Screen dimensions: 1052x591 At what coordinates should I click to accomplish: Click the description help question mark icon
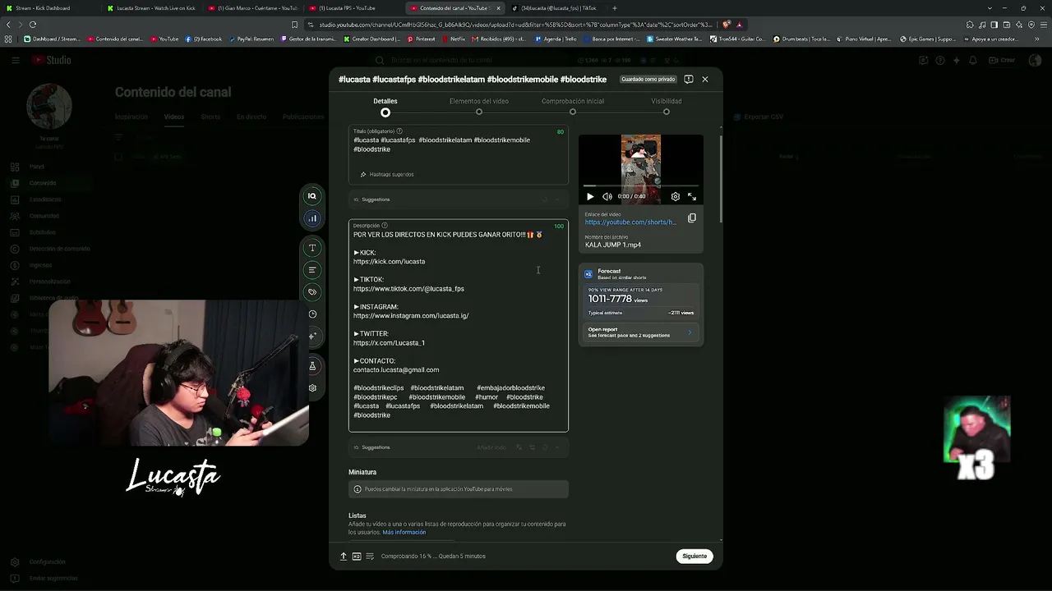coord(385,226)
